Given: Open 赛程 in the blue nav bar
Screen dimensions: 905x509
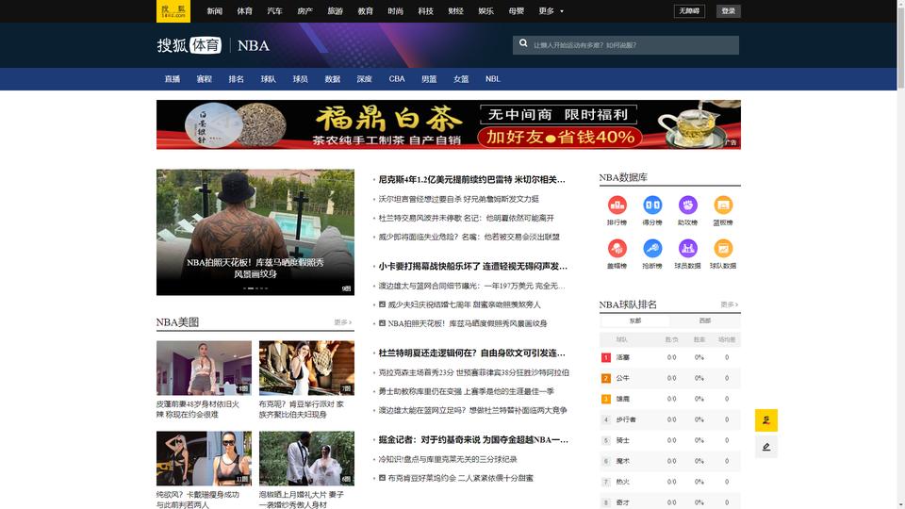Looking at the screenshot, I should pos(205,79).
